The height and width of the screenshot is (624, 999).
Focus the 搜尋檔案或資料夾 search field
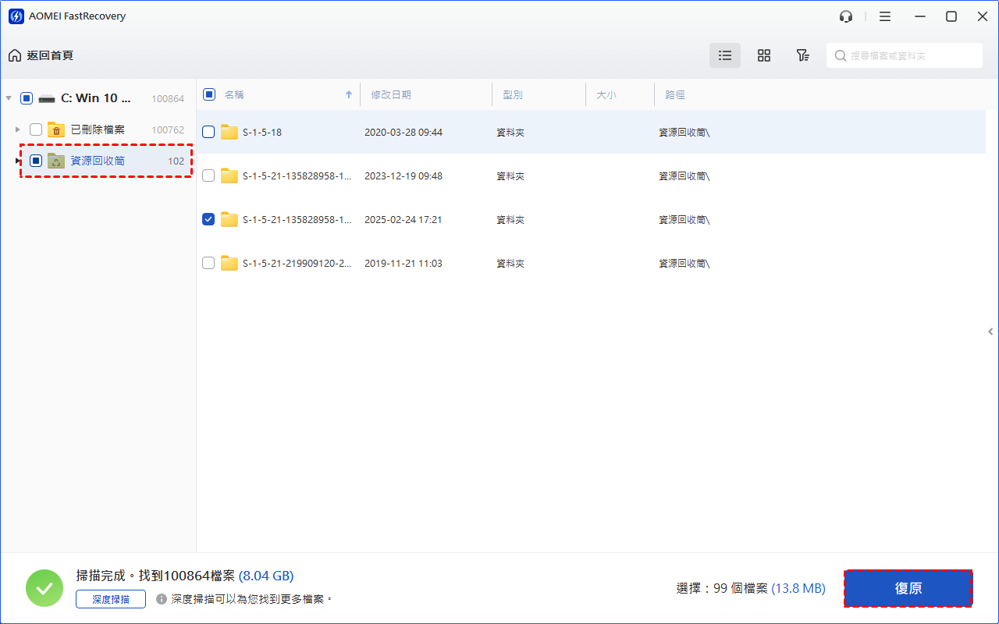tap(905, 55)
